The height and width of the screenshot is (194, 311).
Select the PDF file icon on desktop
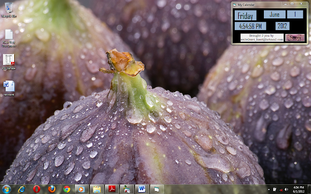(9, 62)
